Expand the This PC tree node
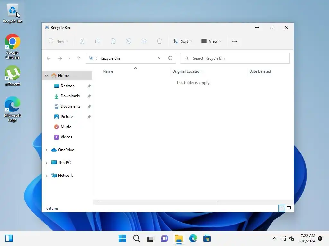This screenshot has width=329, height=246. point(47,163)
